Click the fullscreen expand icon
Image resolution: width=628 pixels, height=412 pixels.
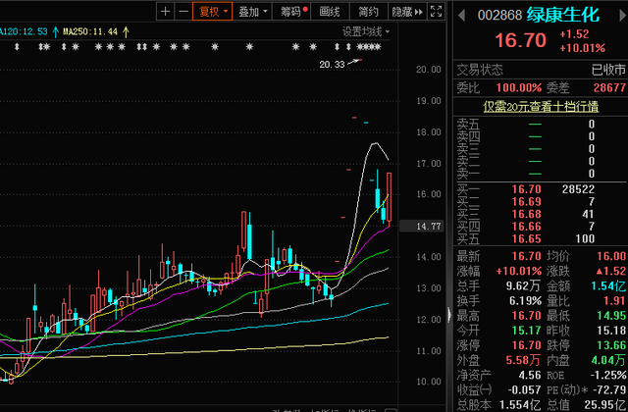coord(438,12)
